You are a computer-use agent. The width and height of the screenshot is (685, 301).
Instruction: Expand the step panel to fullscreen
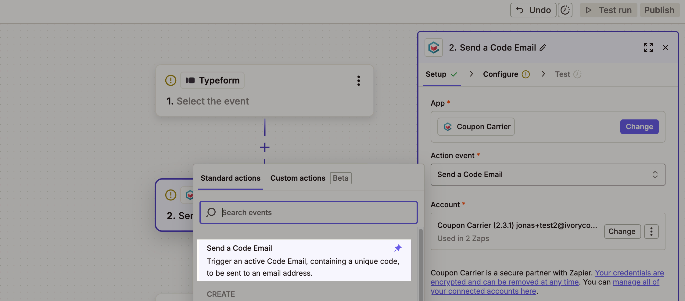[648, 48]
